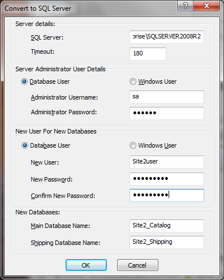Click the 'Timeout:' label
224x280 pixels.
click(42, 51)
